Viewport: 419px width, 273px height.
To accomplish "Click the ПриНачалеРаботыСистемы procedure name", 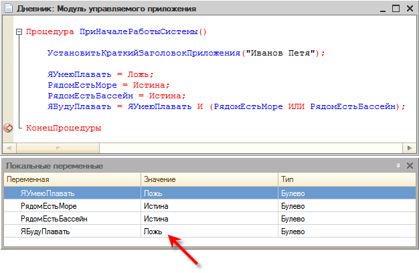I will click(x=139, y=32).
